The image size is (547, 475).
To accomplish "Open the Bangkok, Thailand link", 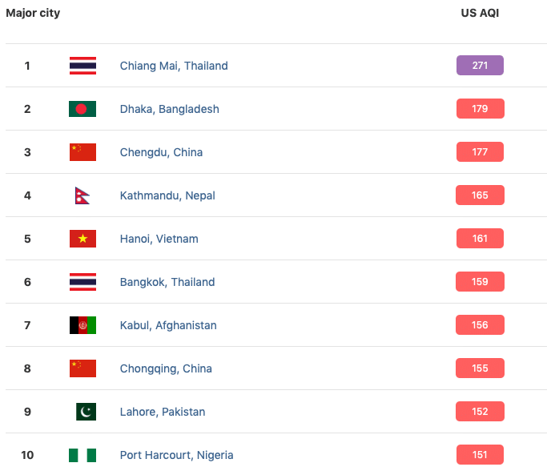I will point(167,282).
